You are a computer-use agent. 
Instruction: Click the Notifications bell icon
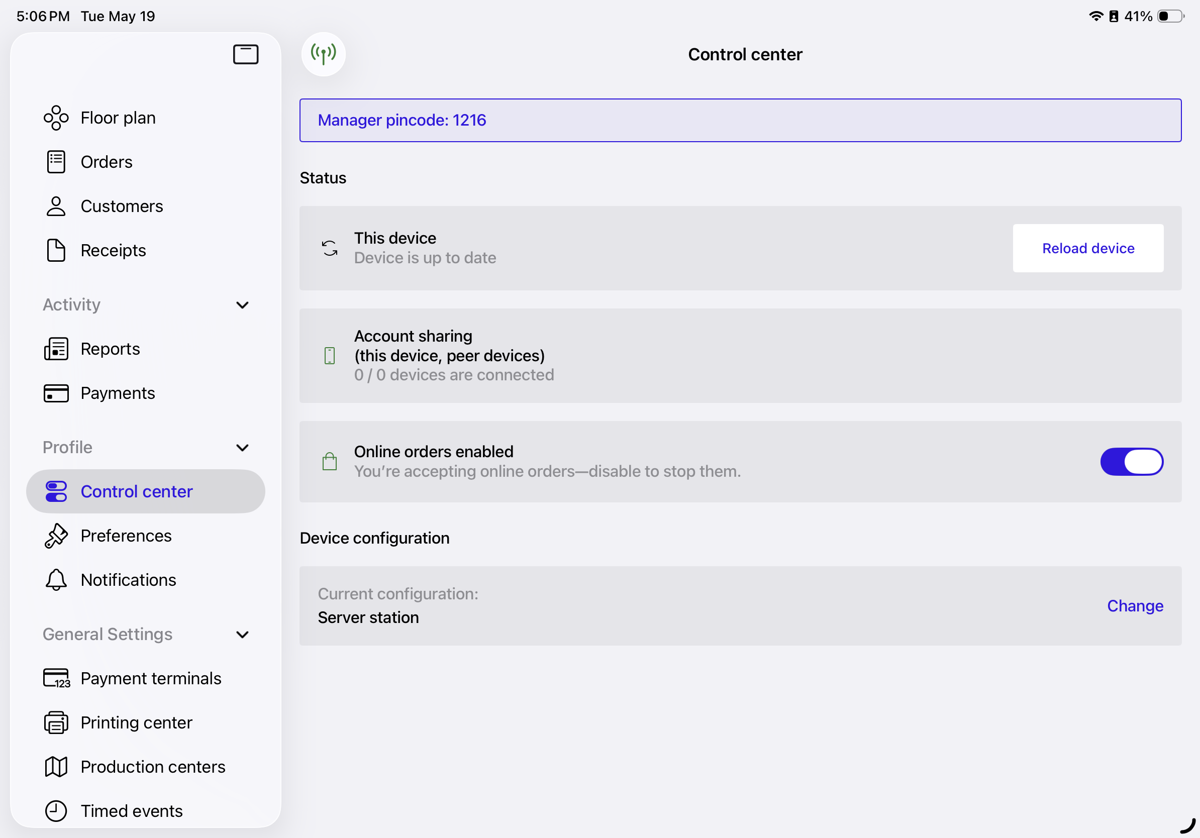point(56,580)
